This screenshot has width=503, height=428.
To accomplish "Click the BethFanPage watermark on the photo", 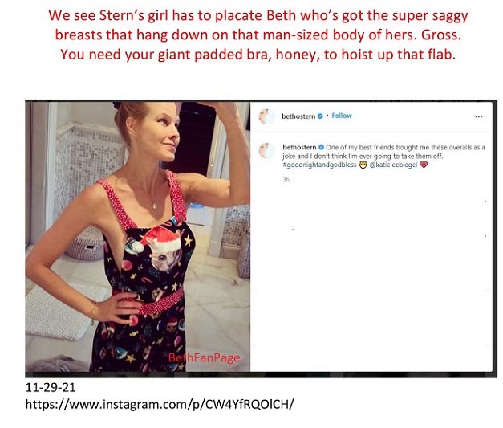I will [204, 357].
